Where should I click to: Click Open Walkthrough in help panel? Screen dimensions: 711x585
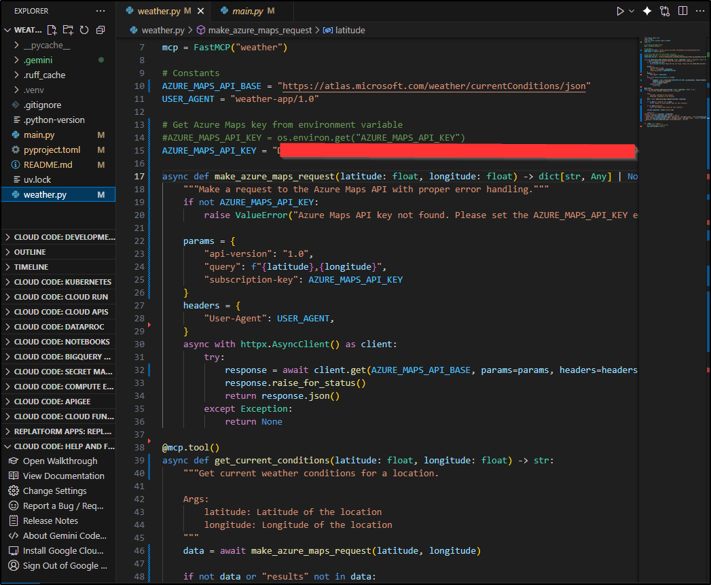coord(60,461)
